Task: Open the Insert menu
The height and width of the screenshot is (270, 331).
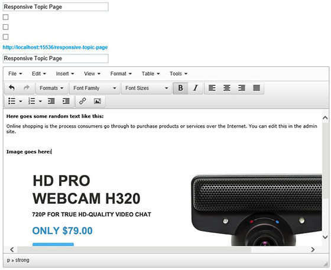Action: [x=65, y=74]
